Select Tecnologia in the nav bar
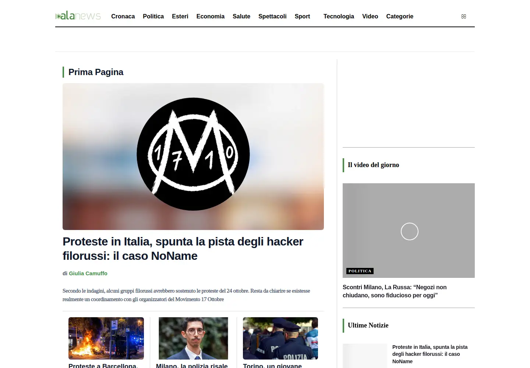Image resolution: width=530 pixels, height=368 pixels. tap(339, 16)
